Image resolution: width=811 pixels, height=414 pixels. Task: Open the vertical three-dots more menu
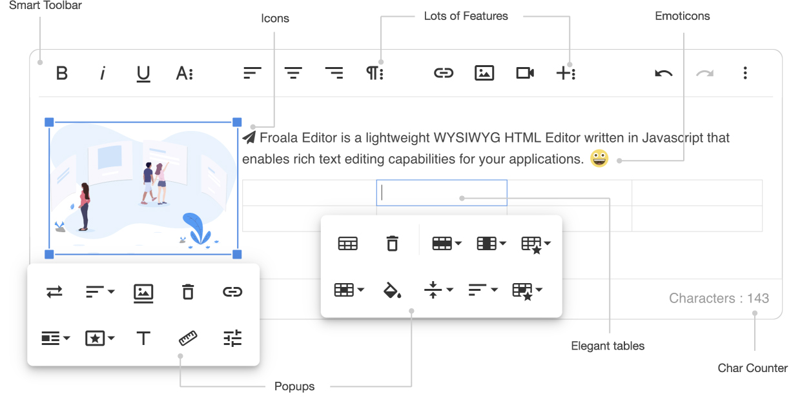click(745, 73)
